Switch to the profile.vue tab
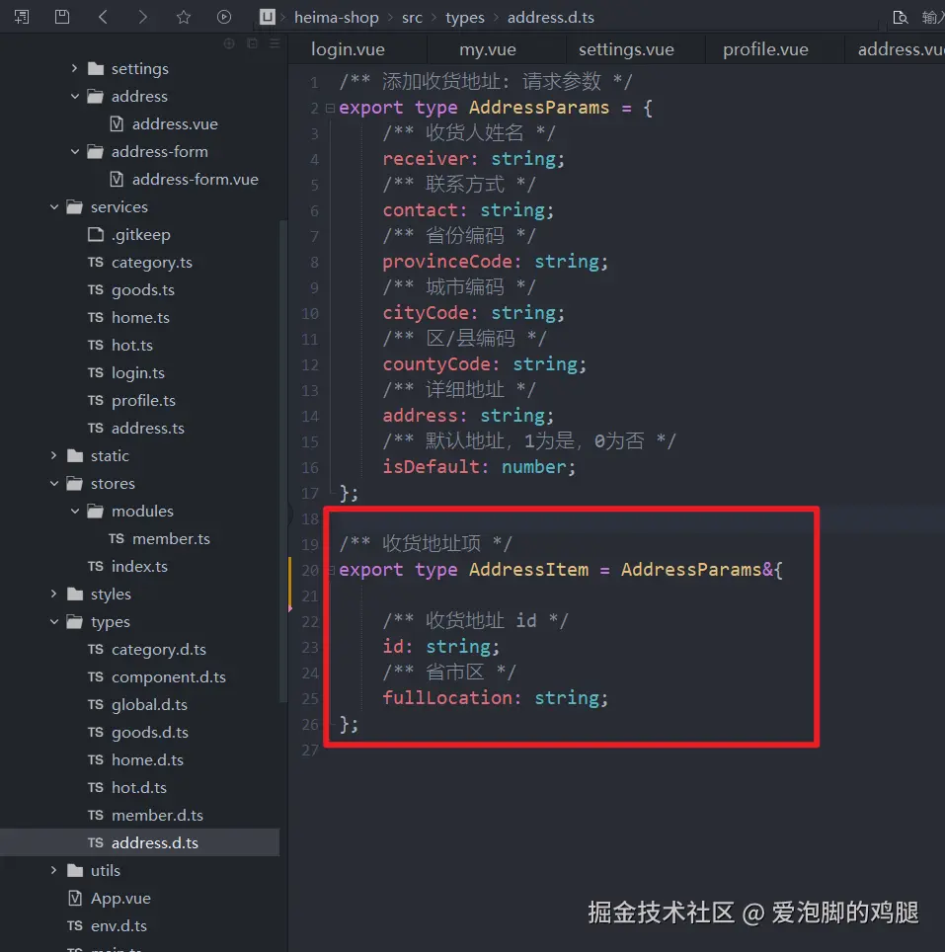The image size is (945, 952). click(765, 49)
